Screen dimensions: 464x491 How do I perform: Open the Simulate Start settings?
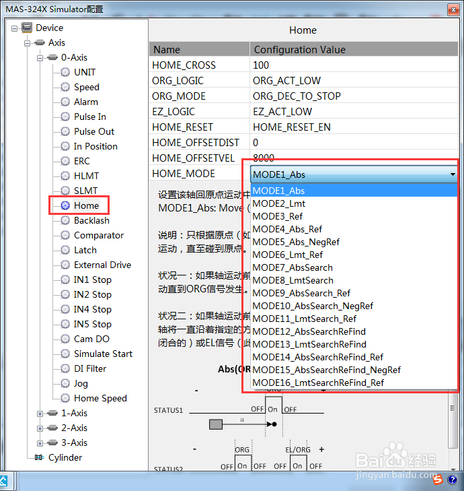click(103, 354)
